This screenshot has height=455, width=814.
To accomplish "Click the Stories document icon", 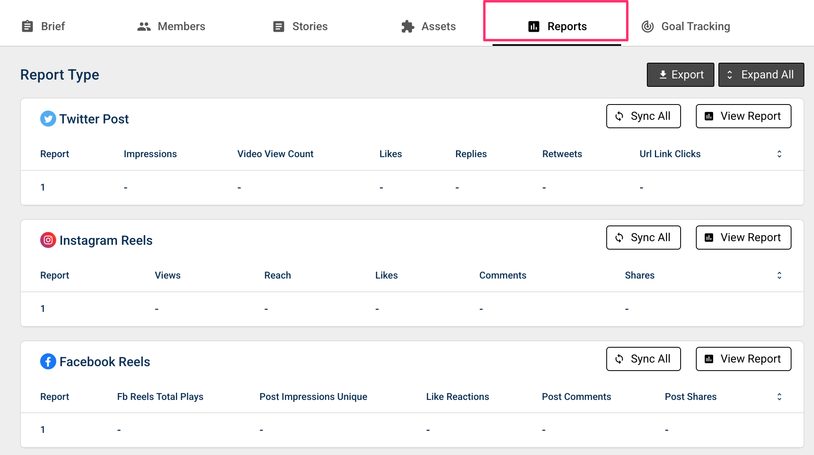I will pos(278,27).
